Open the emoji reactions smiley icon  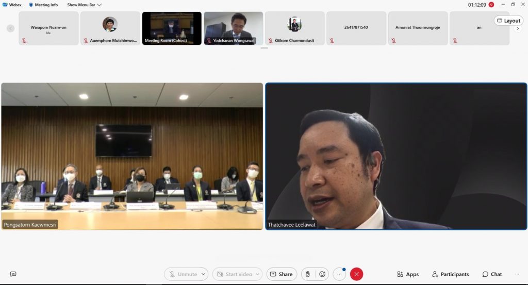click(323, 274)
